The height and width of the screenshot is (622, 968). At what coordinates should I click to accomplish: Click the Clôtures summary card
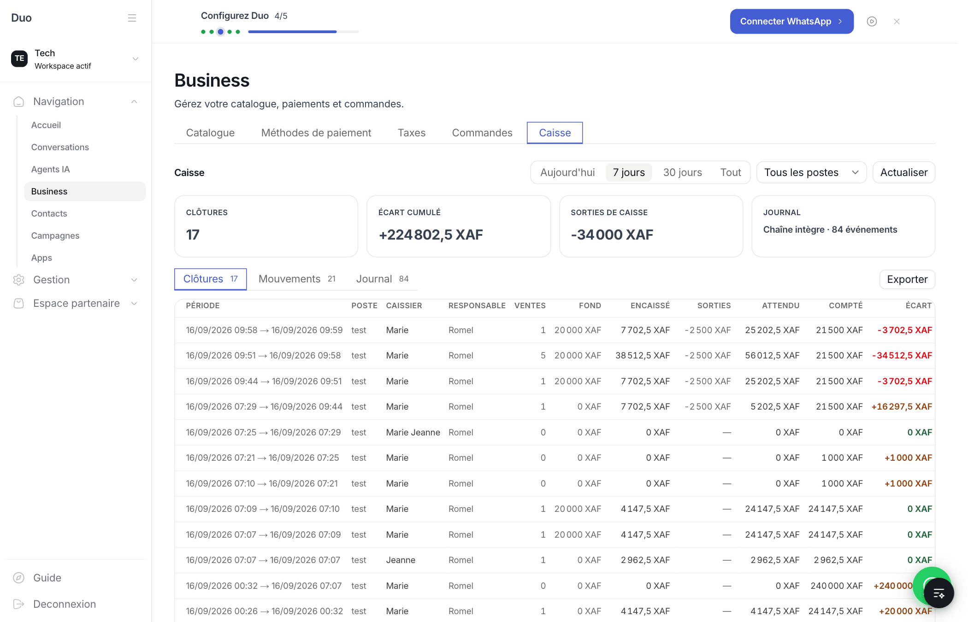(266, 226)
